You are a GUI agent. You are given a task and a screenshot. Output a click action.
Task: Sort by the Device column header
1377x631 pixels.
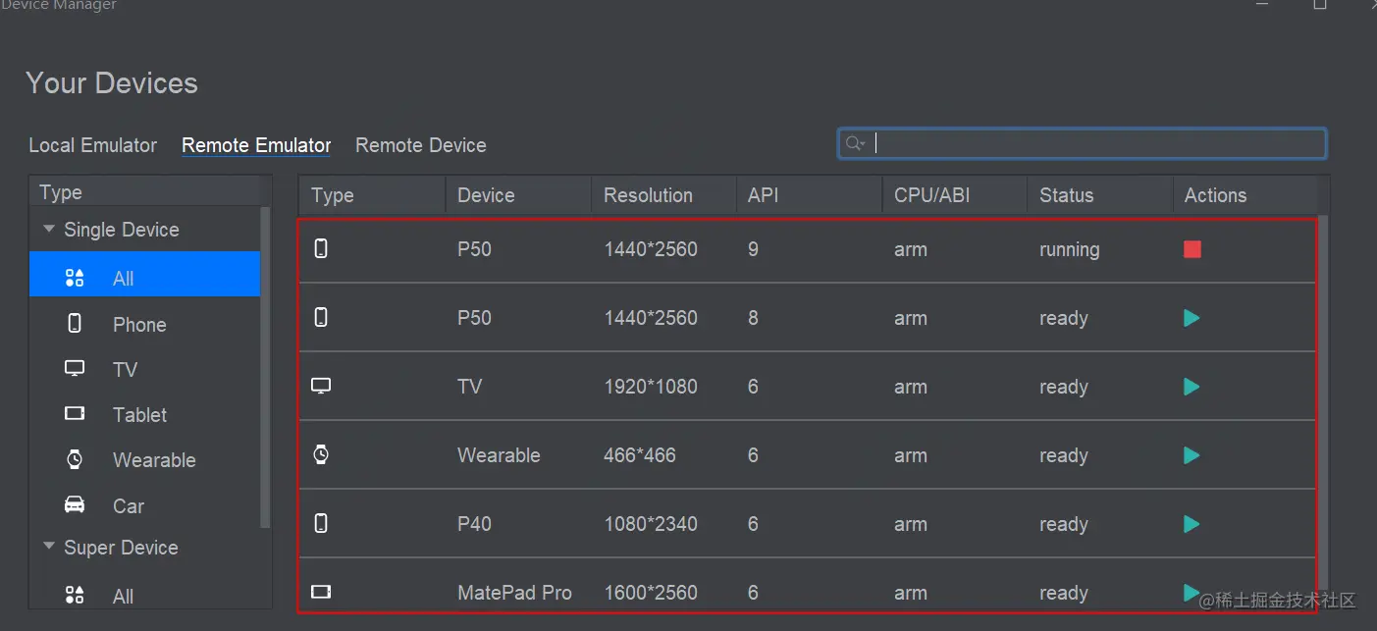pos(518,195)
